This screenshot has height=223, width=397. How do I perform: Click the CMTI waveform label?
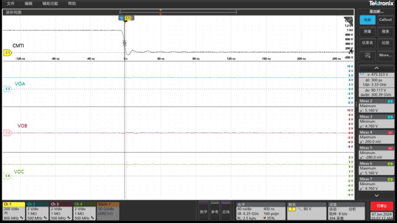18,46
